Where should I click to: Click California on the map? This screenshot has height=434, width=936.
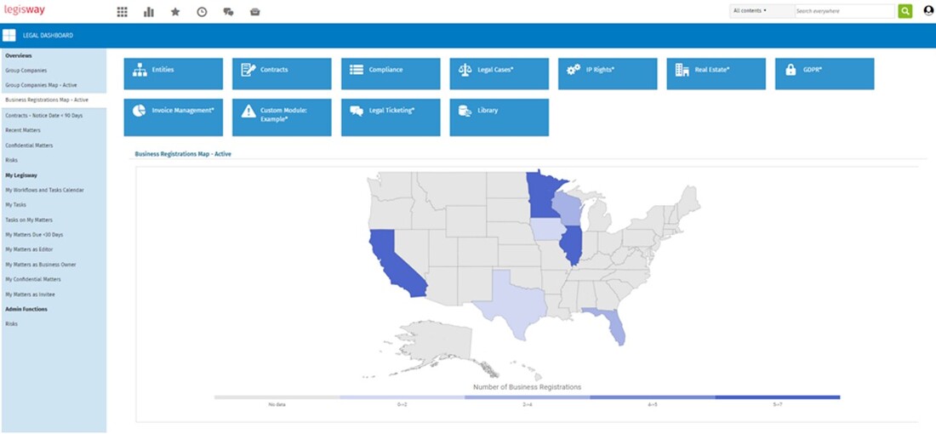(392, 264)
